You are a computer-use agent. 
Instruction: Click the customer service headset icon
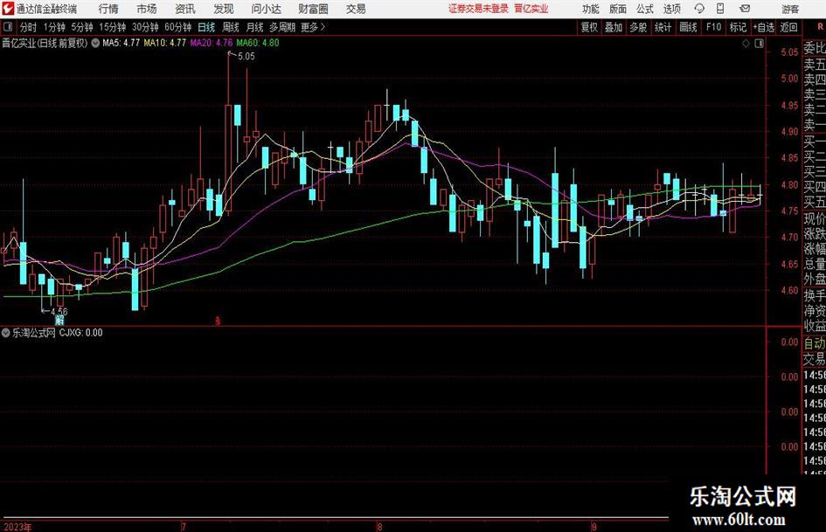coord(699,9)
